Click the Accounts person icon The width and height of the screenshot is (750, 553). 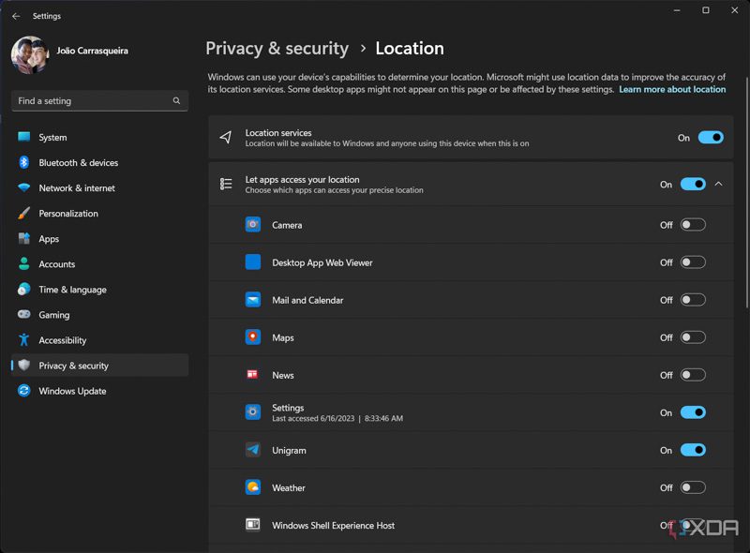[x=24, y=264]
